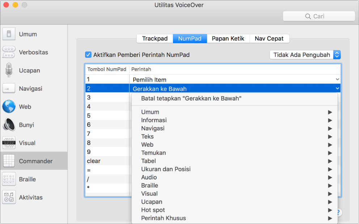Select the Verbositas speech bubble icon
359x224 pixels.
[9, 52]
